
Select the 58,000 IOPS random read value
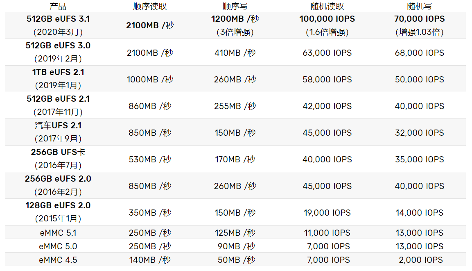327,79
